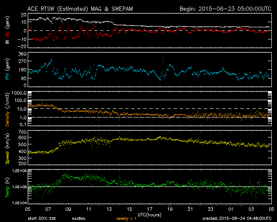Click the 19 hour label on UTC axis

tap(170, 209)
